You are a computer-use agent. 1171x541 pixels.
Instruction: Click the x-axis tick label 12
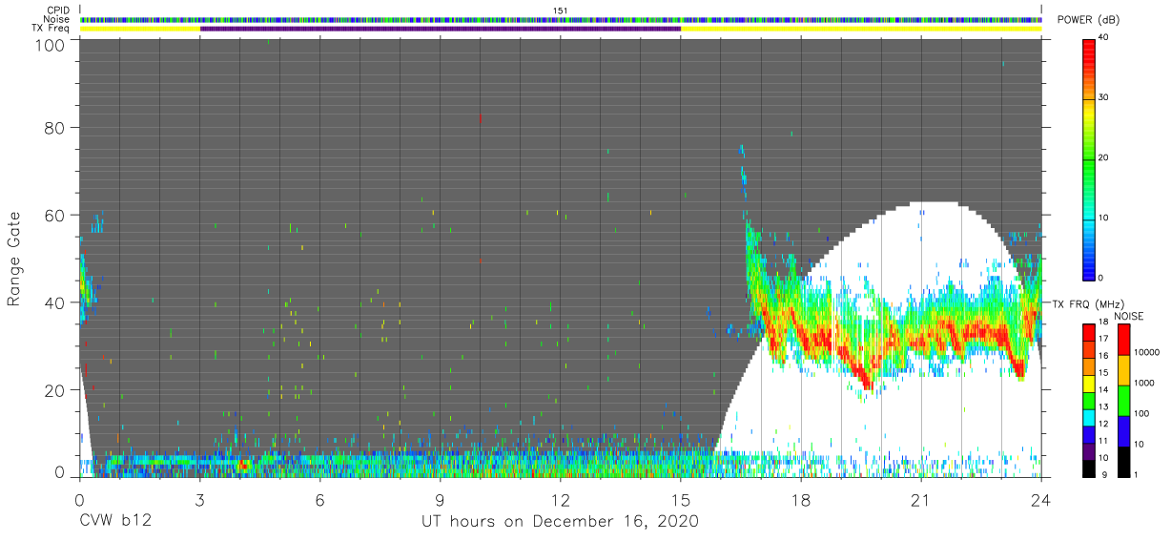561,500
